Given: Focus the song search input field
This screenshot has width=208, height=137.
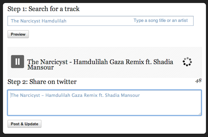Looking at the screenshot, I should click(100, 21).
